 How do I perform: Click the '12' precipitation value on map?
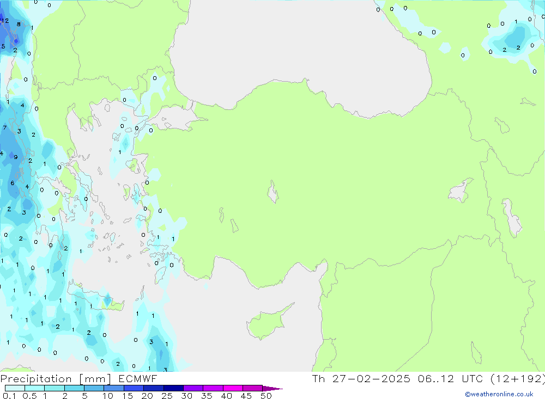point(5,21)
